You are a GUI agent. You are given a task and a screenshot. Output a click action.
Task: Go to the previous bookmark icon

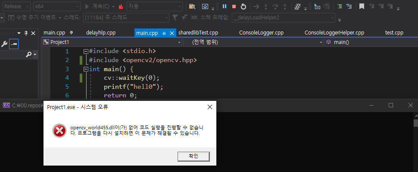[371, 6]
